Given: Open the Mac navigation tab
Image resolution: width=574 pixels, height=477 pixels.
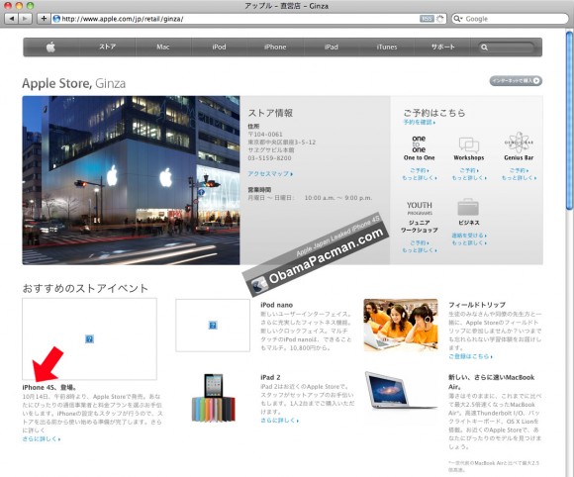Looking at the screenshot, I should 163,47.
